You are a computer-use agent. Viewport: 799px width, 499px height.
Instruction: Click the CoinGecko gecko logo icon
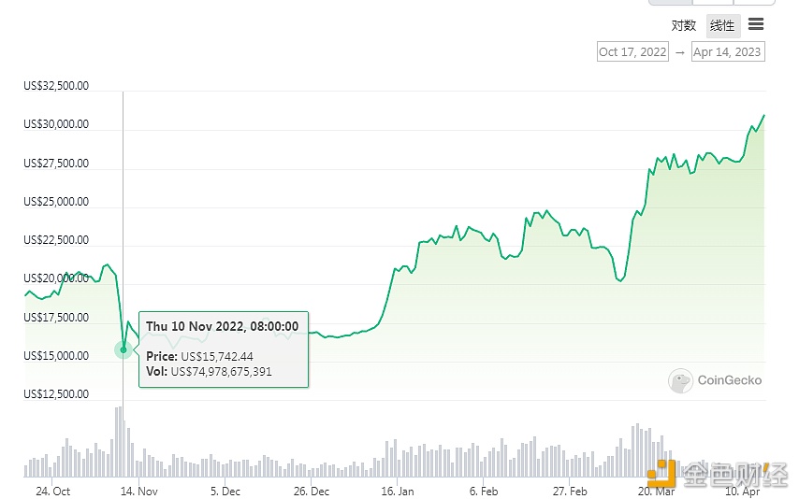pyautogui.click(x=680, y=380)
